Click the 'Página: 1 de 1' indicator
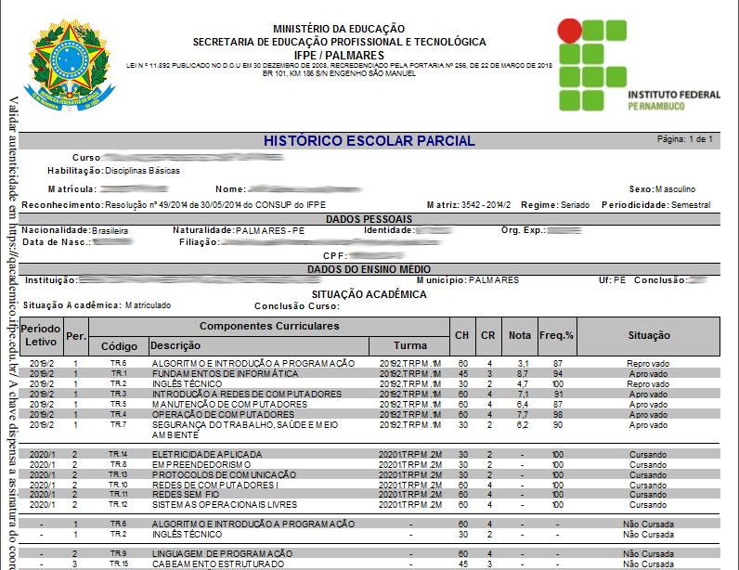739x570 pixels. tap(684, 139)
